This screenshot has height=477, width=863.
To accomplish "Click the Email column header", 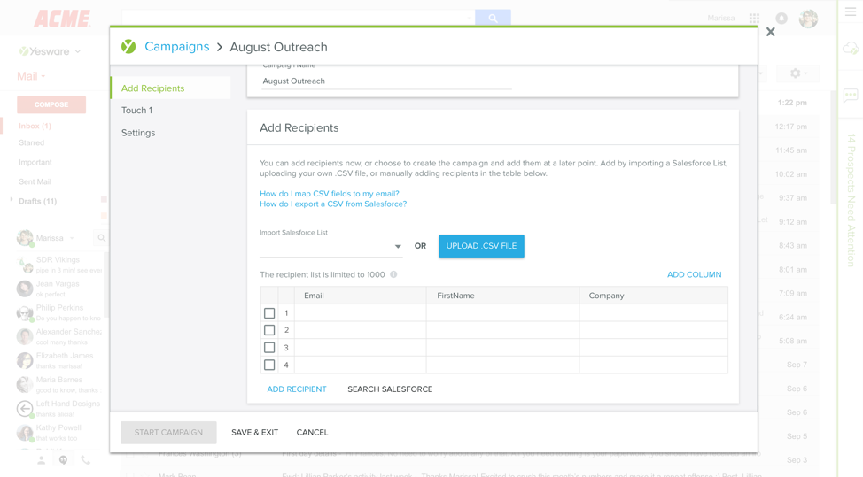I will click(x=360, y=296).
